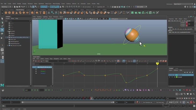196x110 pixels.
Task: Click the green Ground layer color swatch
Action: pos(176,77)
